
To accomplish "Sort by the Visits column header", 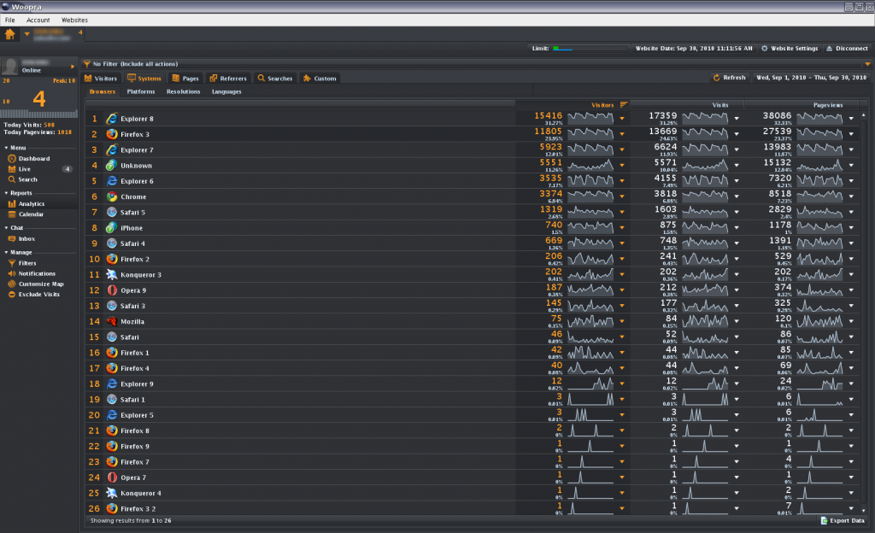I will coord(719,105).
